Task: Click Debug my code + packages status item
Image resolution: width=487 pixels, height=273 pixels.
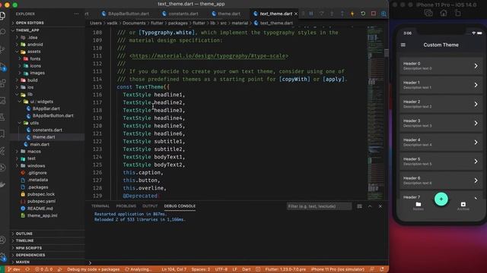Action: tap(93, 269)
